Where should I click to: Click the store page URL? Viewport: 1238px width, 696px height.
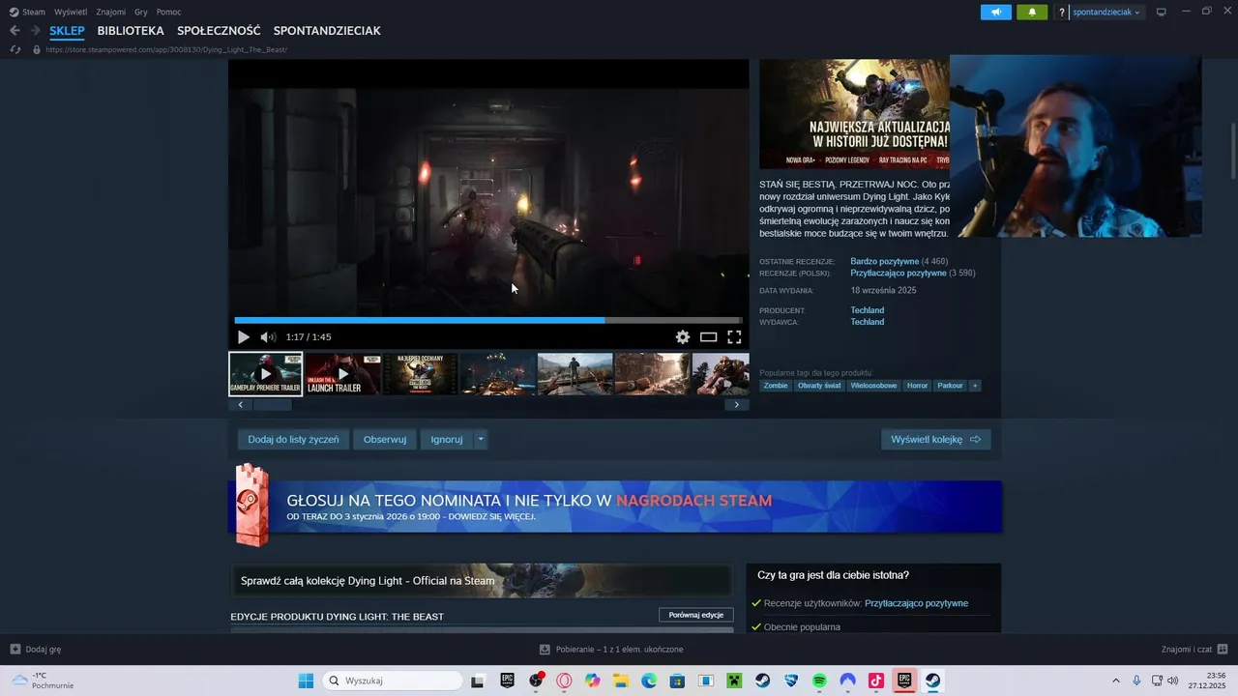point(166,49)
